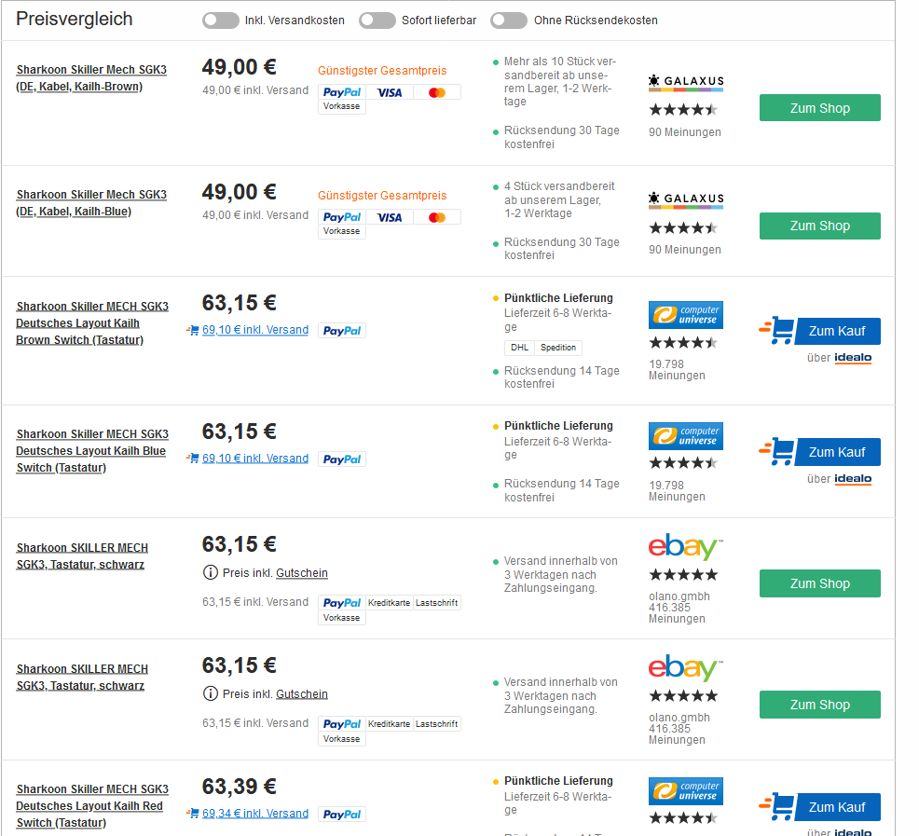Open the Sharkoon Skiller Mech SGK3 Kailh-Blue link

click(x=91, y=203)
